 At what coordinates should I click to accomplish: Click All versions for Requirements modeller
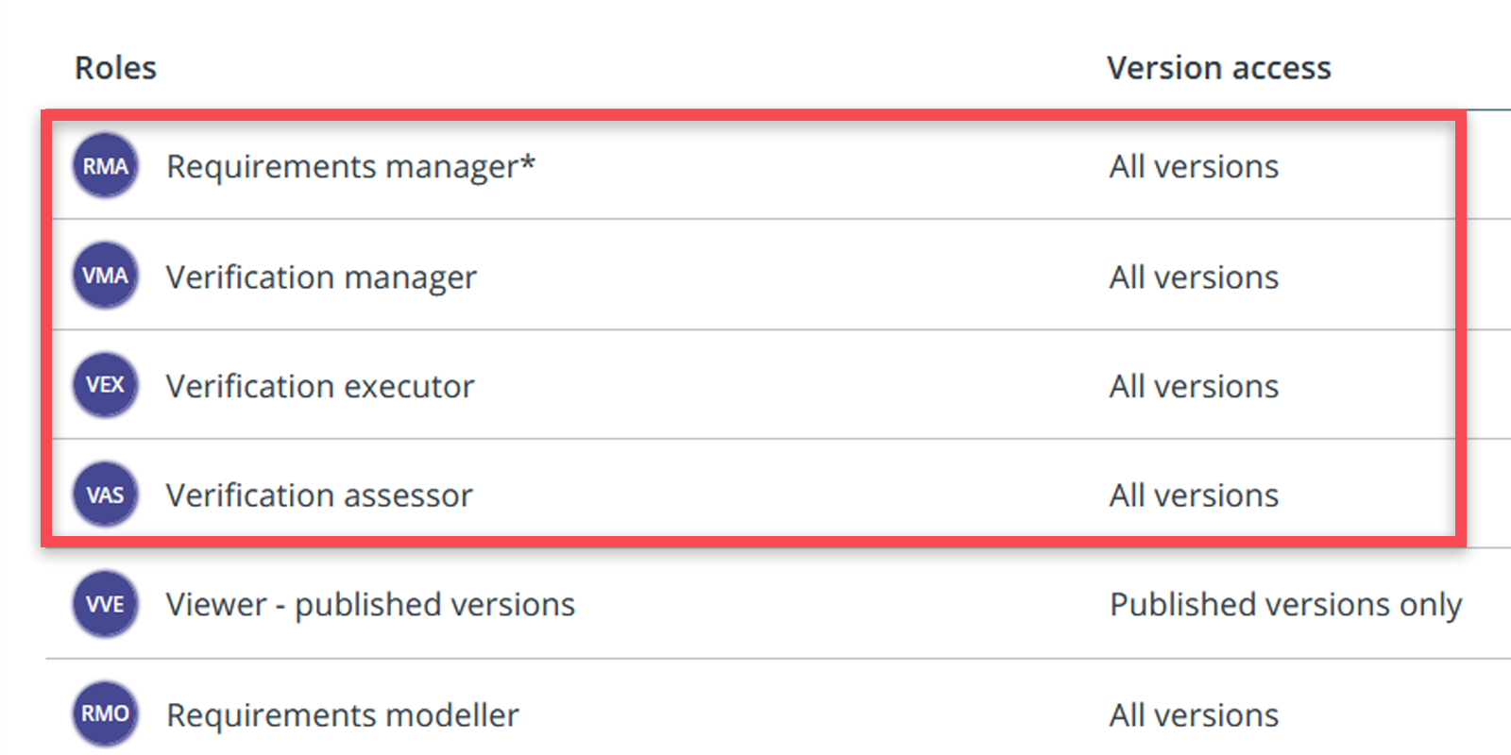pos(1194,714)
